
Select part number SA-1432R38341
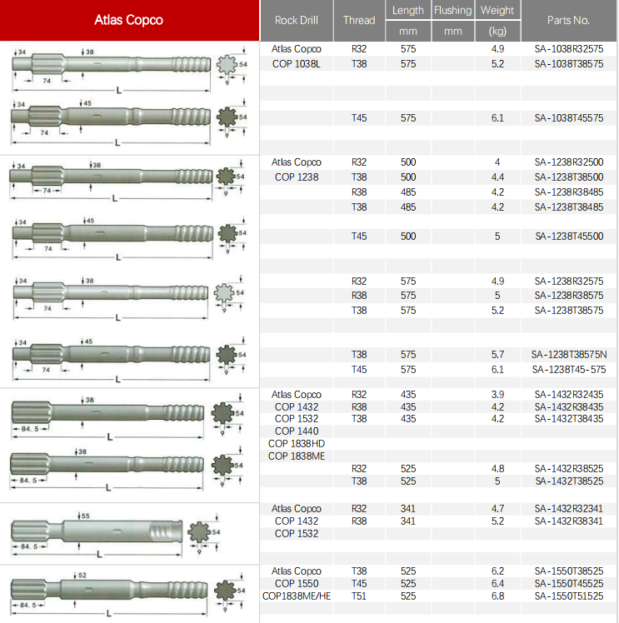pyautogui.click(x=568, y=521)
